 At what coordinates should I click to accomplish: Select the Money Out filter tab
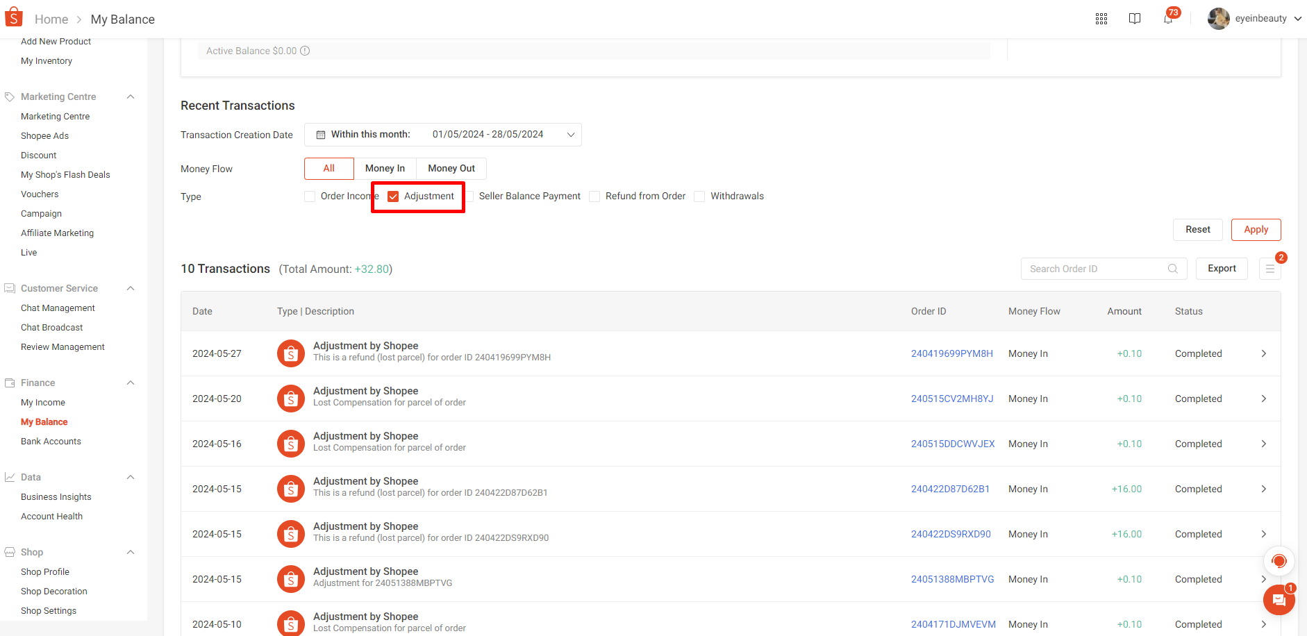click(x=451, y=169)
